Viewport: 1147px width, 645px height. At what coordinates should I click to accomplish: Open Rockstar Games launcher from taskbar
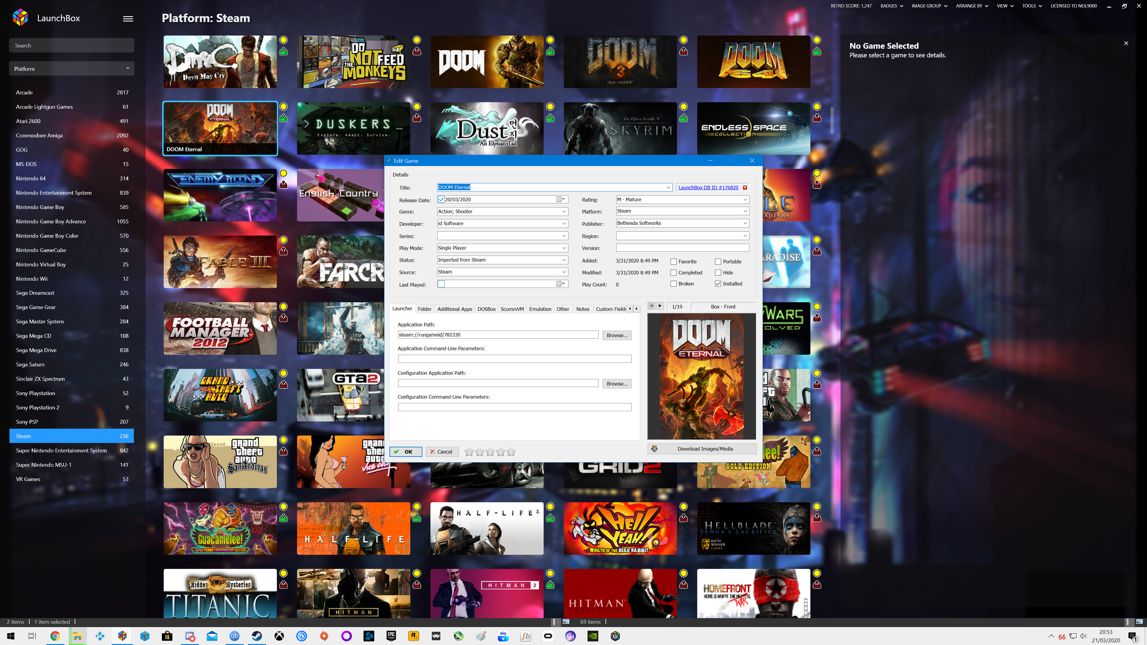click(x=414, y=636)
